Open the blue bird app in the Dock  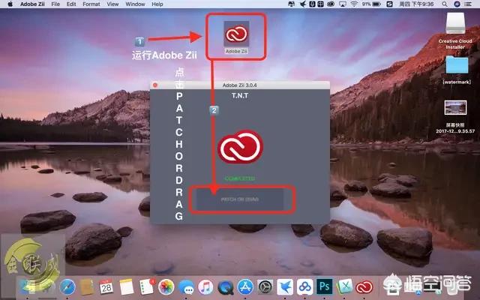click(x=285, y=287)
